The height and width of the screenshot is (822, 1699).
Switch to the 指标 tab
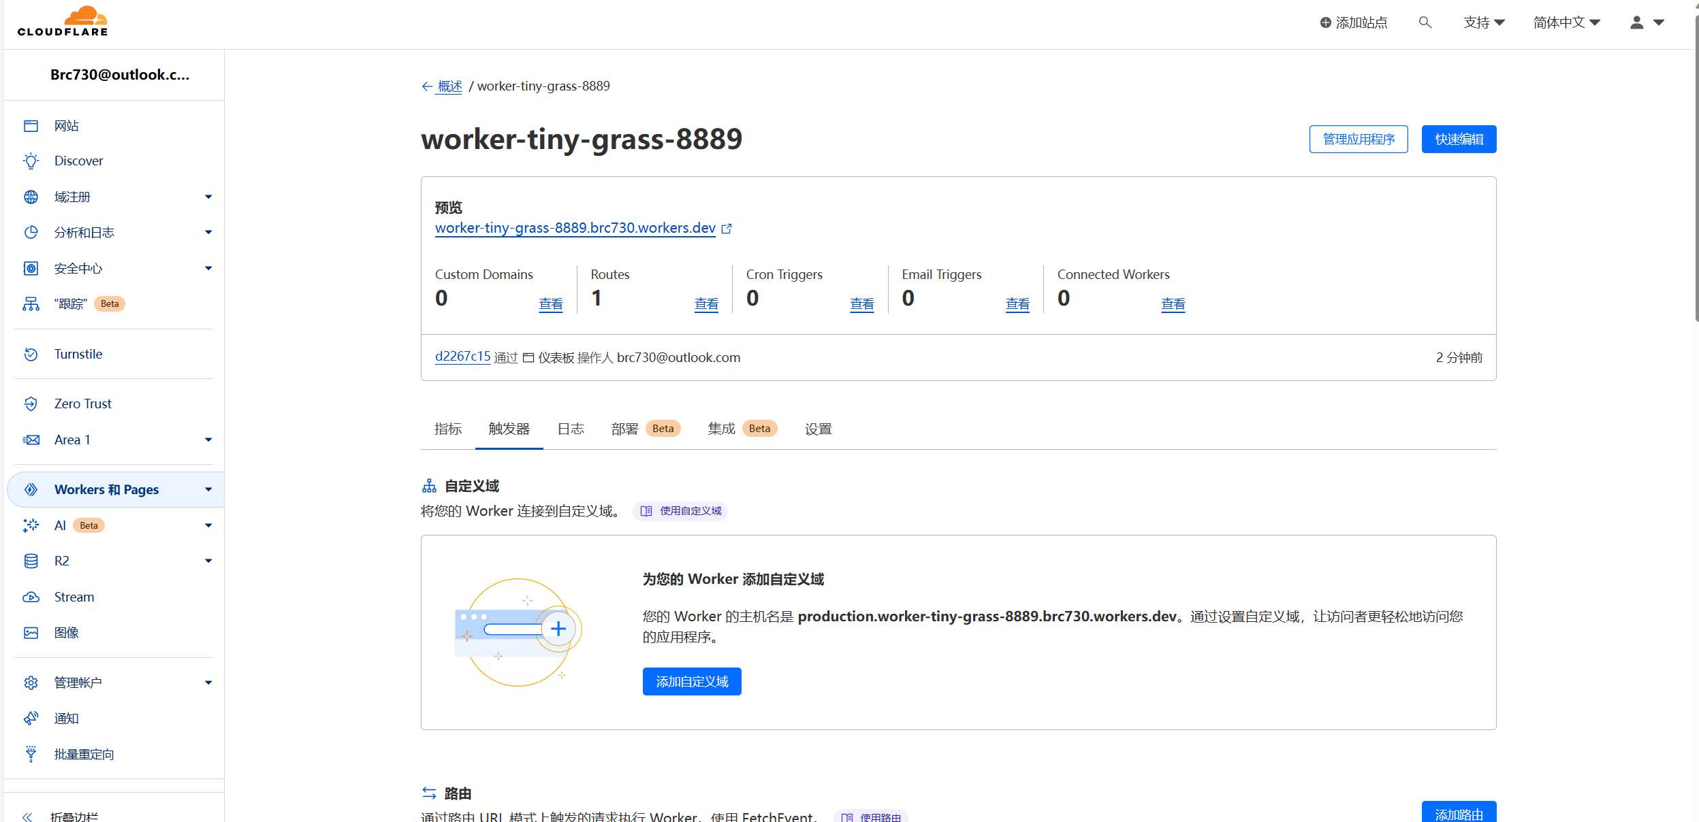point(448,429)
